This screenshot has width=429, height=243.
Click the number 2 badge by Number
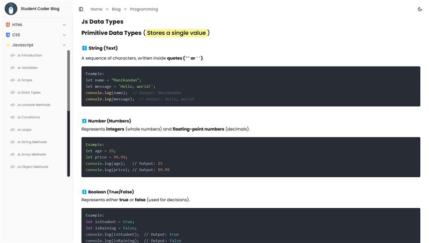(84, 121)
